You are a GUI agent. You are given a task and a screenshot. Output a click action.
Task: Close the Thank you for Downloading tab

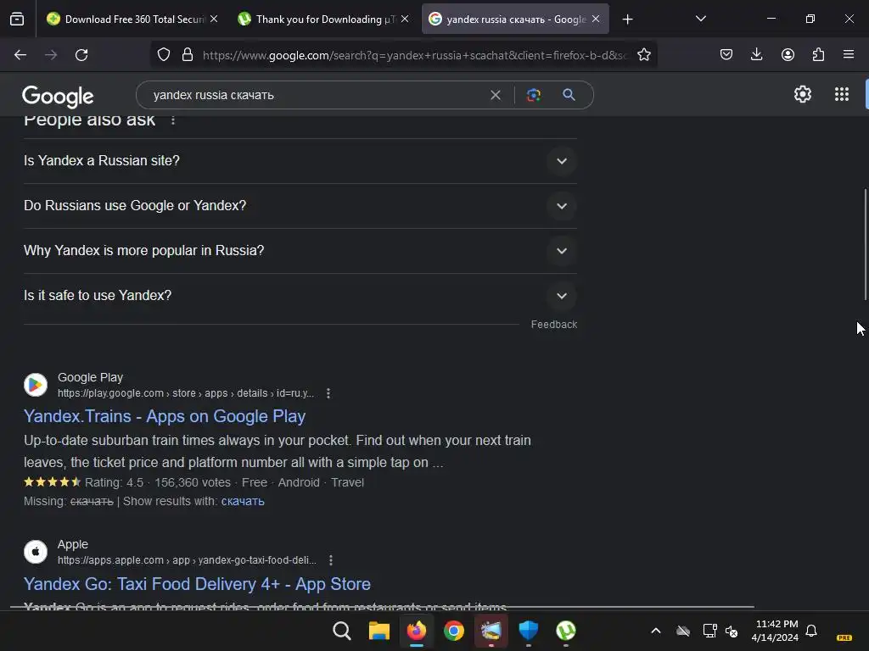point(405,19)
